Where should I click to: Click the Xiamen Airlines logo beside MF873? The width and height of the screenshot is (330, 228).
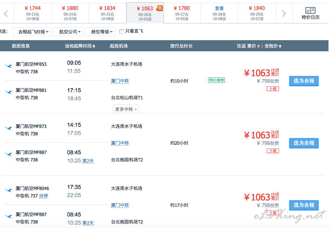pyautogui.click(x=9, y=128)
